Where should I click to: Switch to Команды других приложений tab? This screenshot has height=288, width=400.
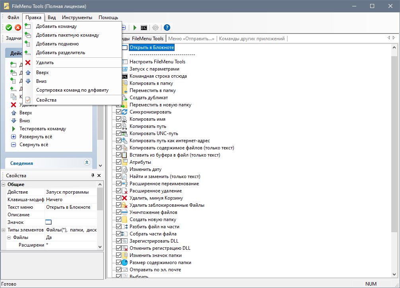coord(252,39)
